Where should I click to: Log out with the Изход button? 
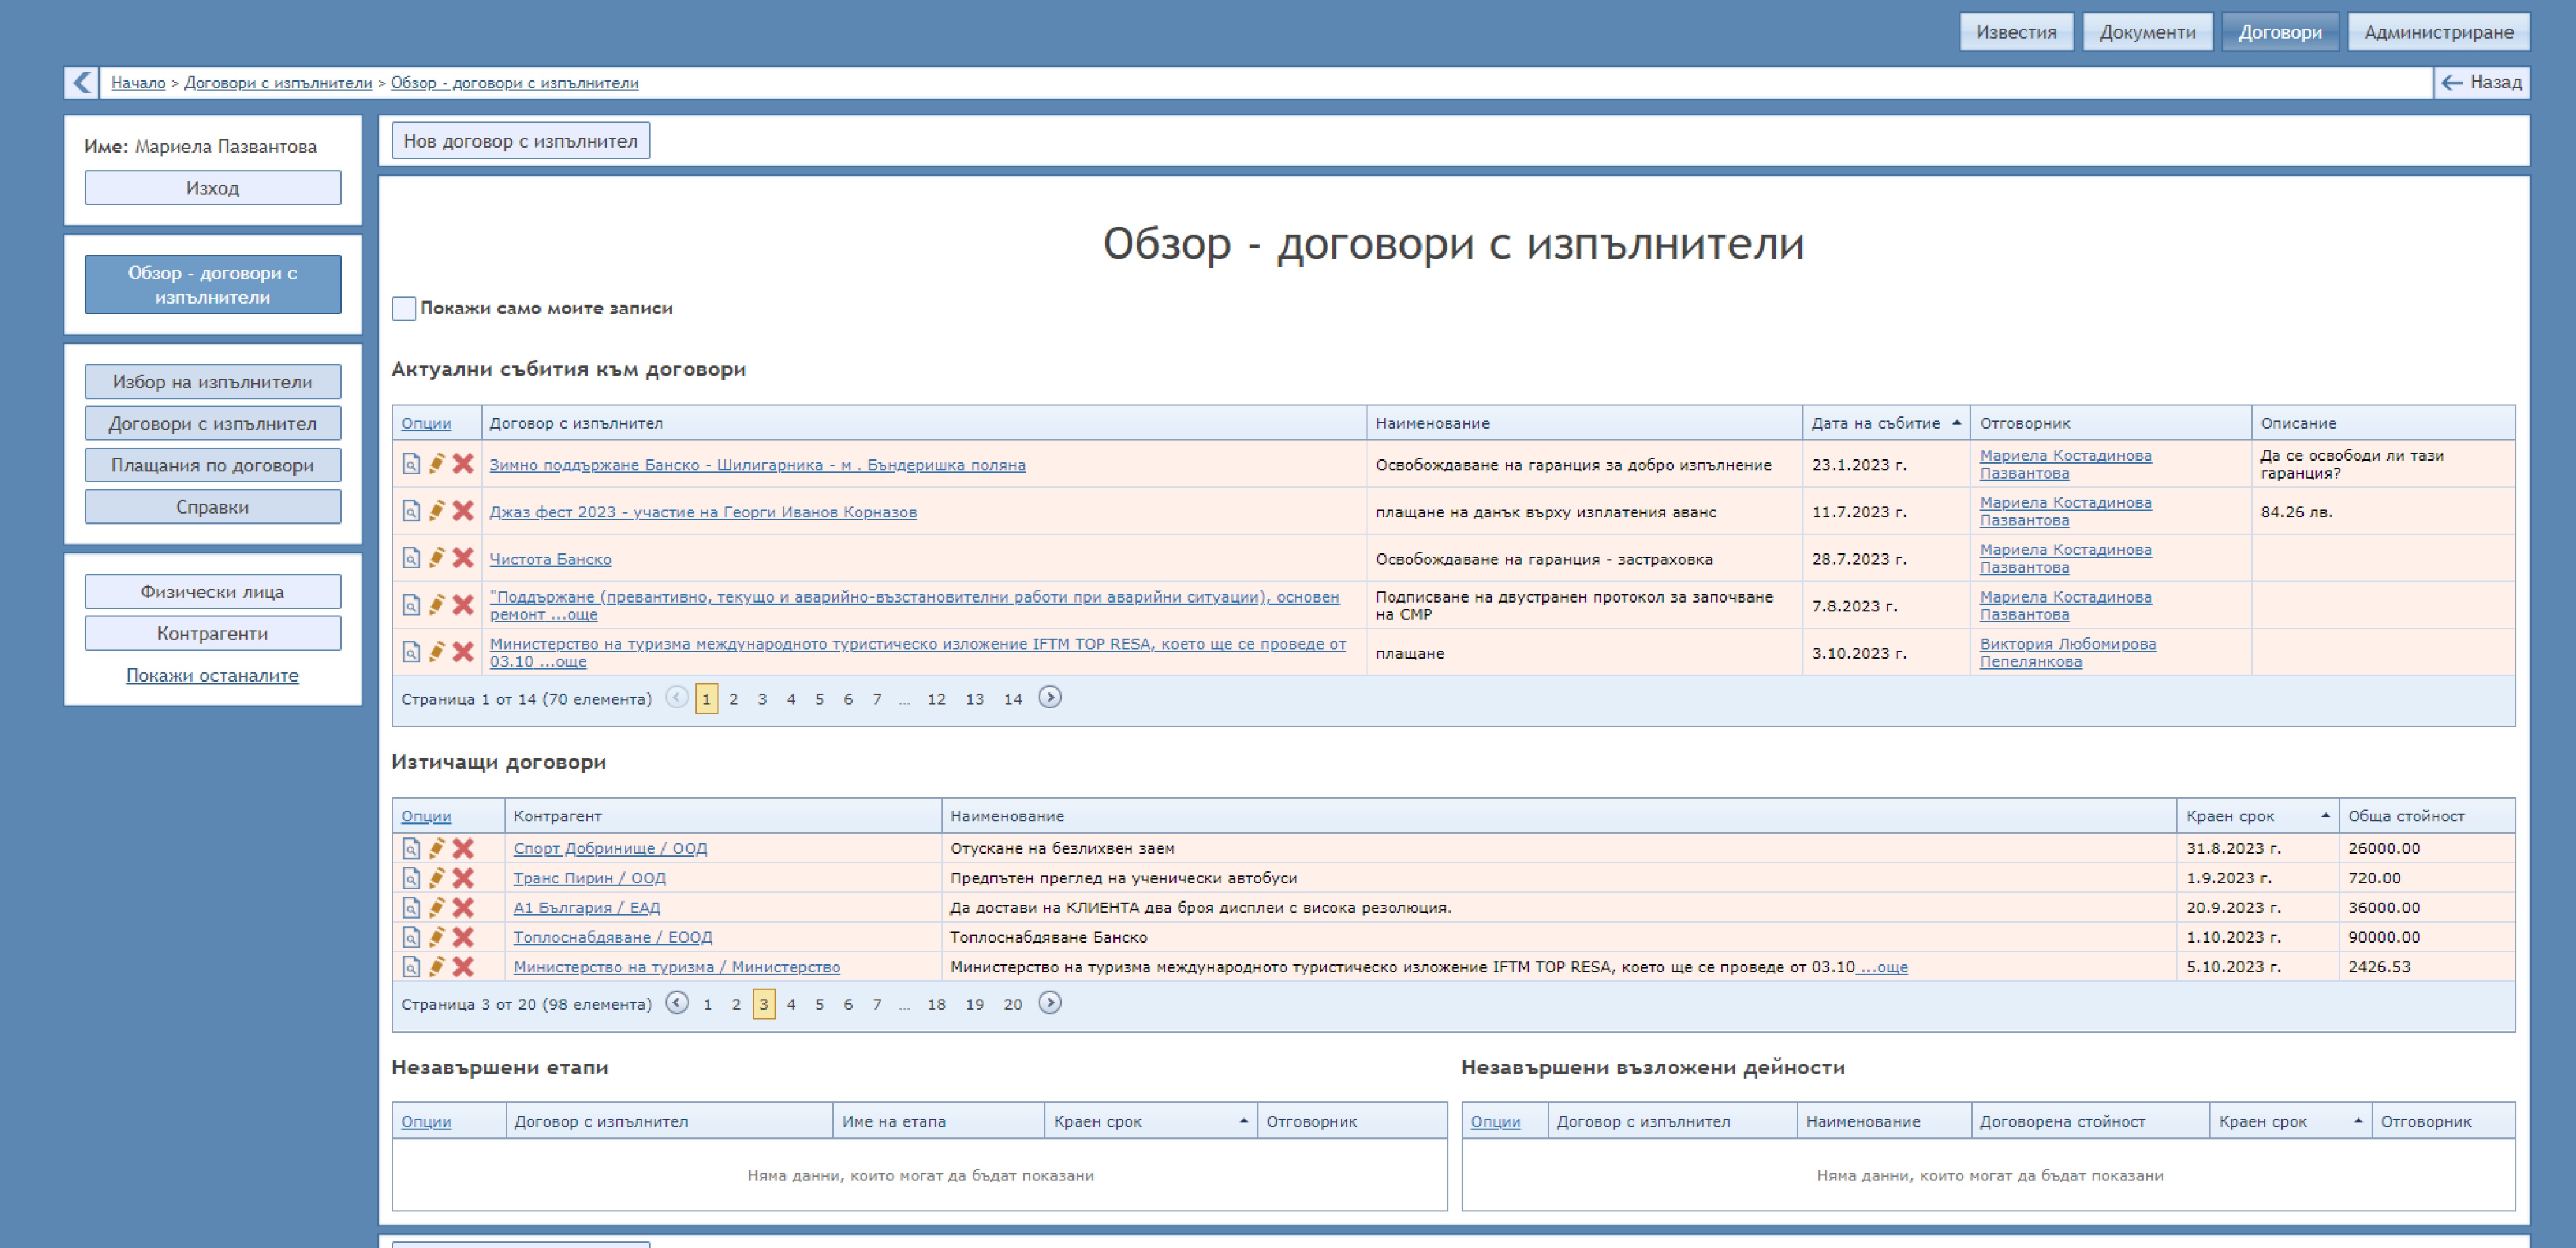pos(212,188)
